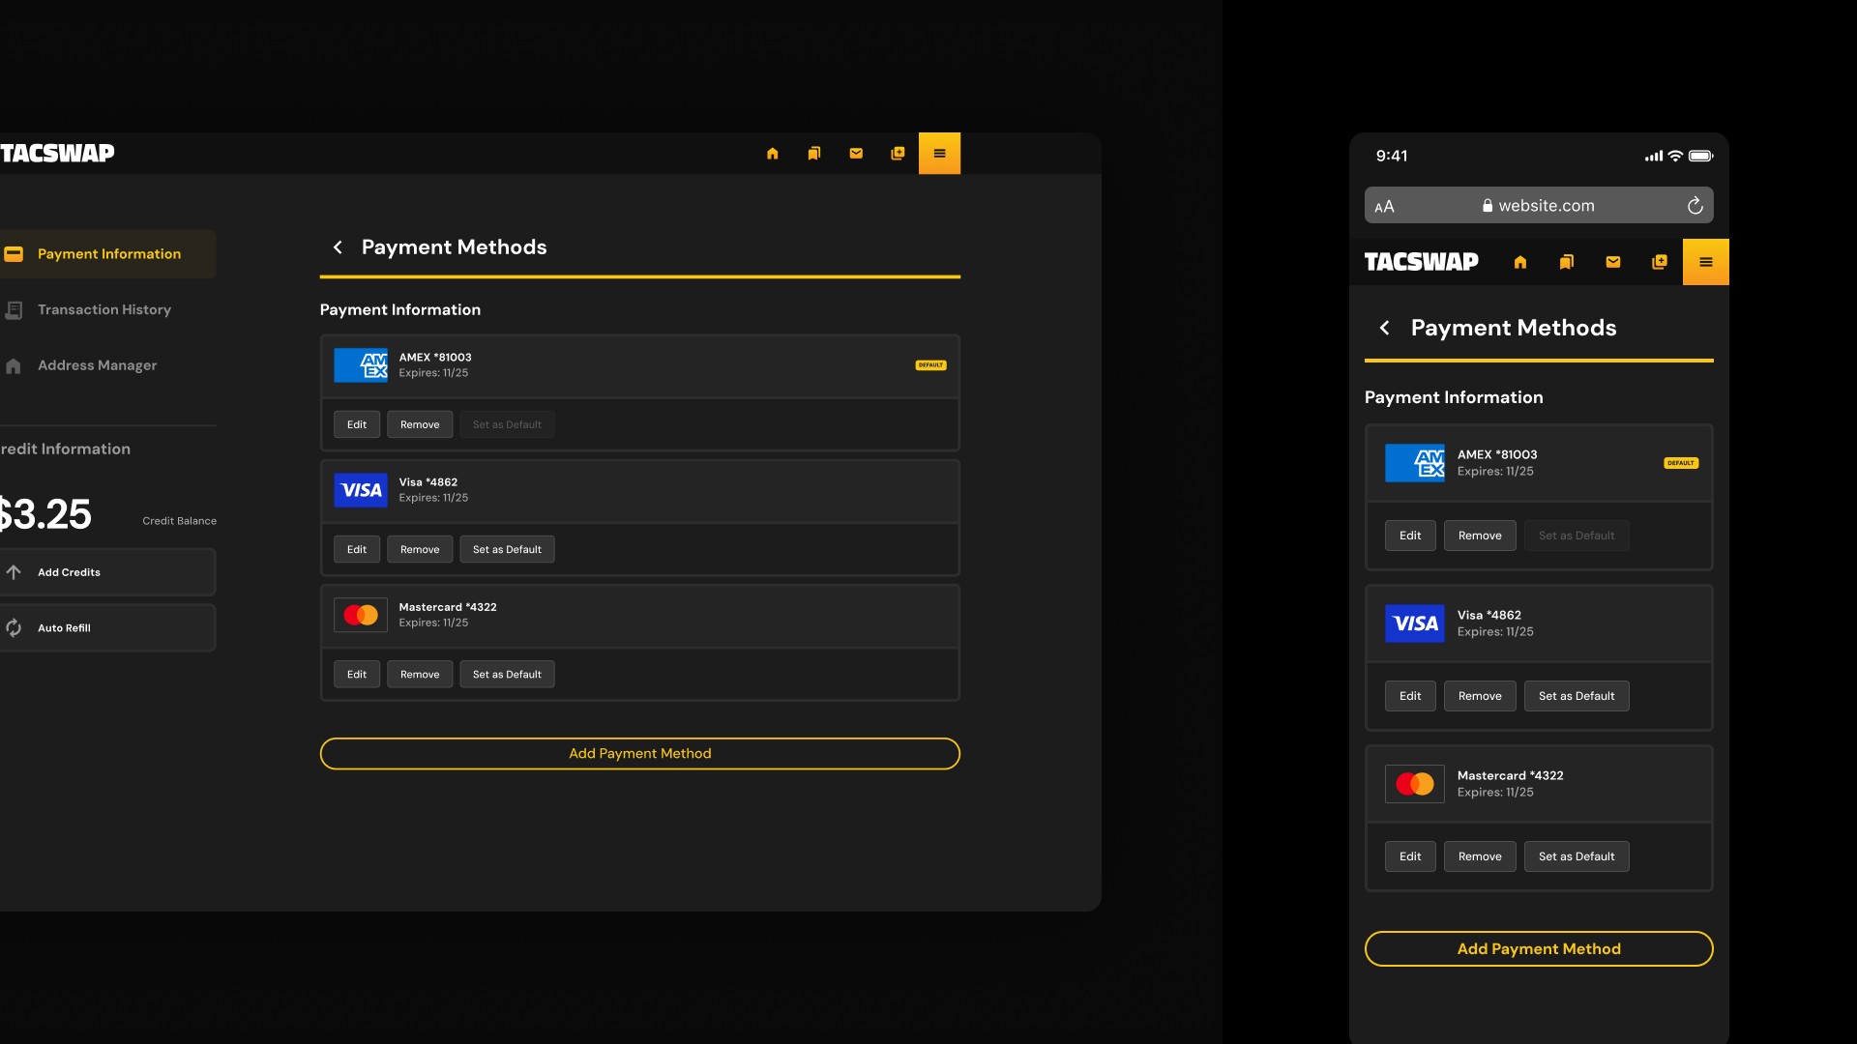Open Transaction History in sidebar
This screenshot has width=1857, height=1044.
pos(104,310)
